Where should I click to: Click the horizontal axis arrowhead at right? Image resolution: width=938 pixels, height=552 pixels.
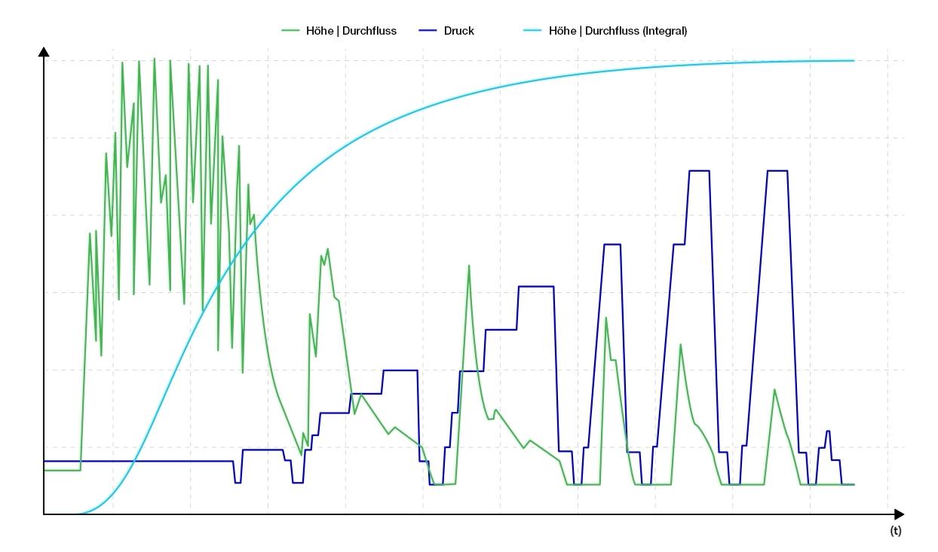tap(899, 514)
